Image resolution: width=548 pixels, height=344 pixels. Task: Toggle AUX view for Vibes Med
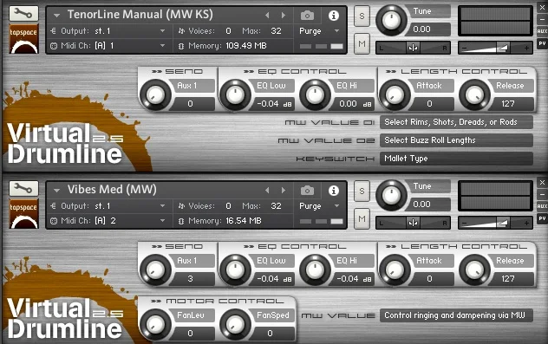542,206
